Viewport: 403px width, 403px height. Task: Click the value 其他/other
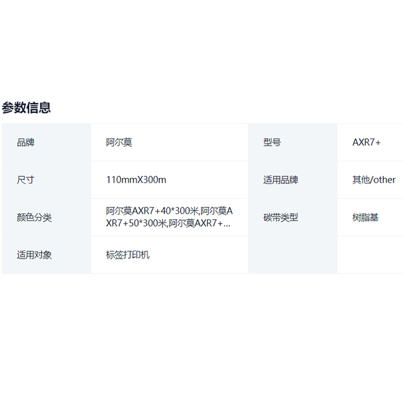pyautogui.click(x=374, y=180)
